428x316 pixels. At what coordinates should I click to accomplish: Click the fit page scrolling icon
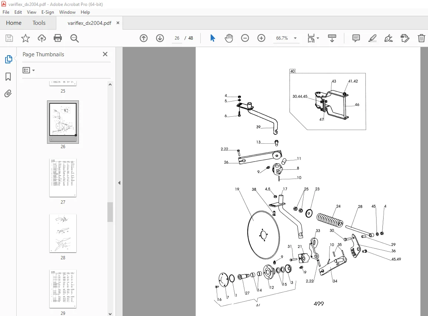pyautogui.click(x=311, y=38)
